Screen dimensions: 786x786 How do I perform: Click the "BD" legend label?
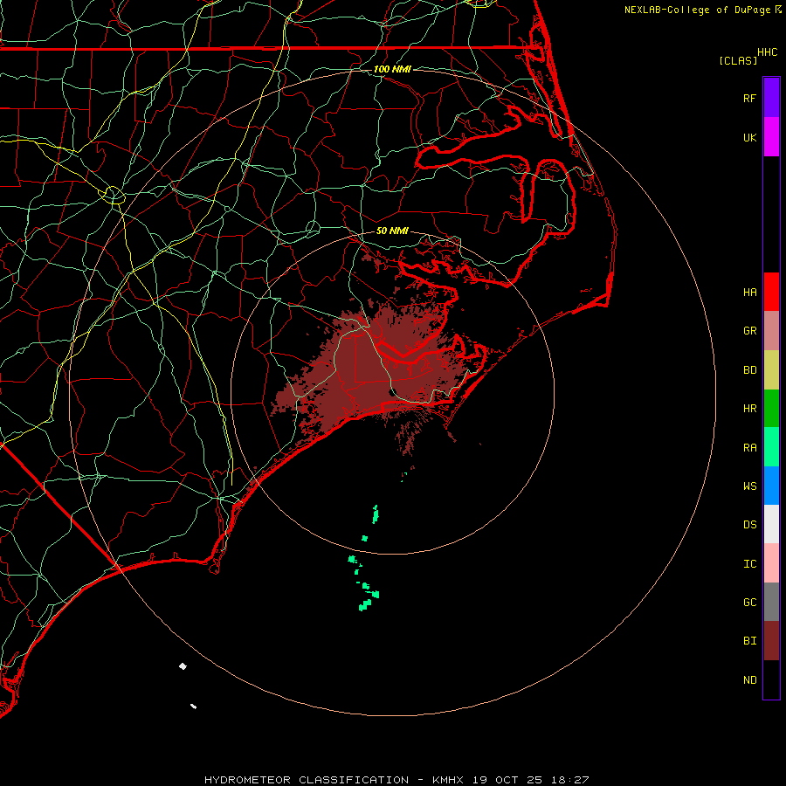coord(750,370)
